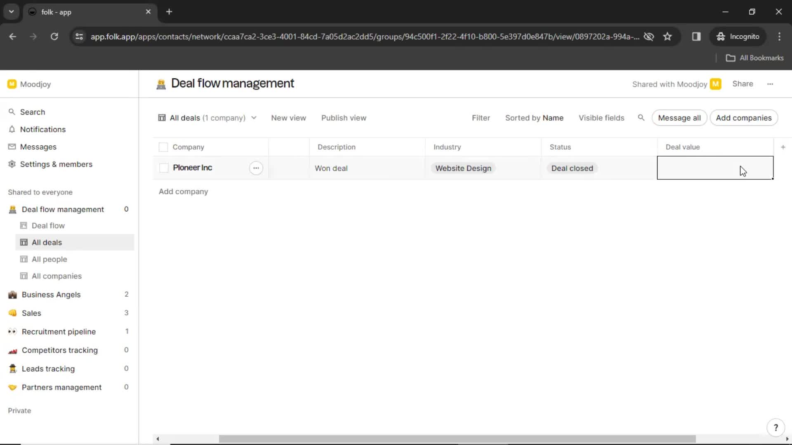The image size is (792, 445).
Task: Click the Partners management group icon
Action: [x=12, y=387]
